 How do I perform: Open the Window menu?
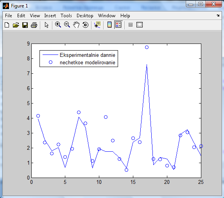pos(107,15)
